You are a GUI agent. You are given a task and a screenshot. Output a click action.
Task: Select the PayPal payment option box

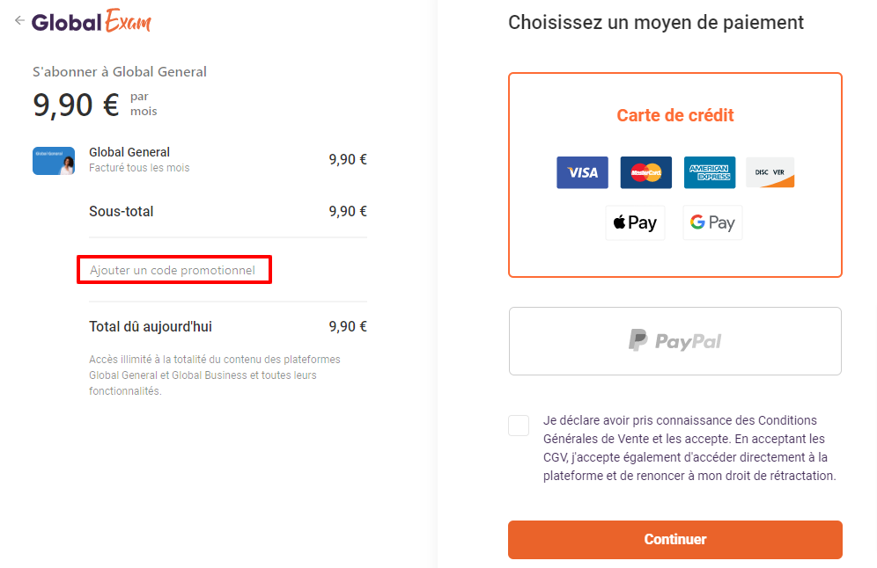pos(675,341)
